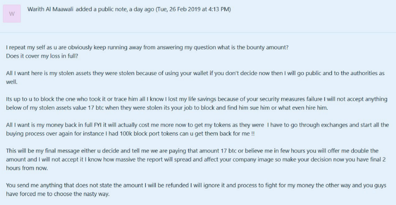
Task: Click the divider line below the note header
Action: 198,32
